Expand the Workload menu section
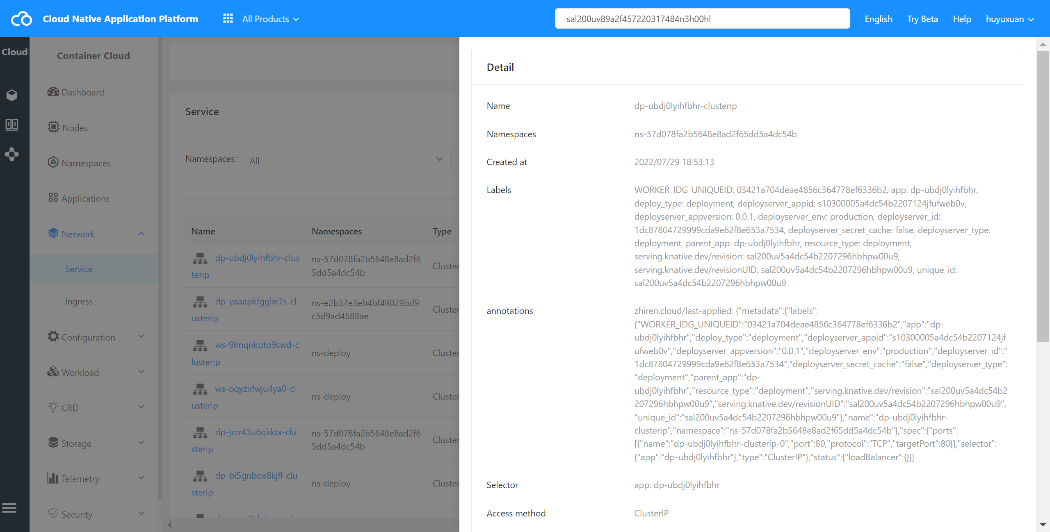This screenshot has height=532, width=1050. pos(142,372)
